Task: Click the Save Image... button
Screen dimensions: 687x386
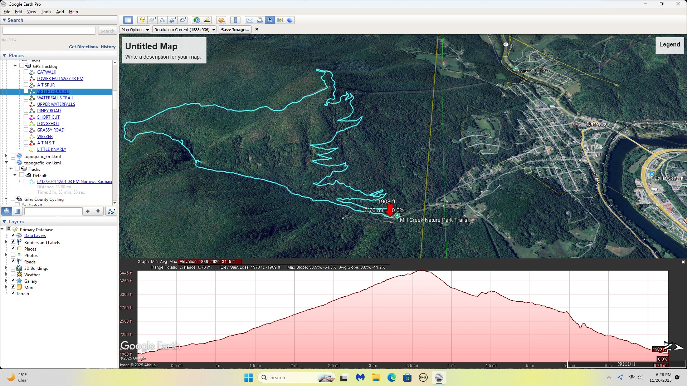Action: pos(235,30)
